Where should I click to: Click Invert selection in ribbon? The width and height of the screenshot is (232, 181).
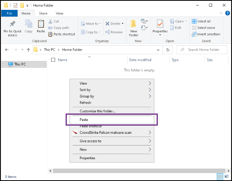(x=206, y=34)
